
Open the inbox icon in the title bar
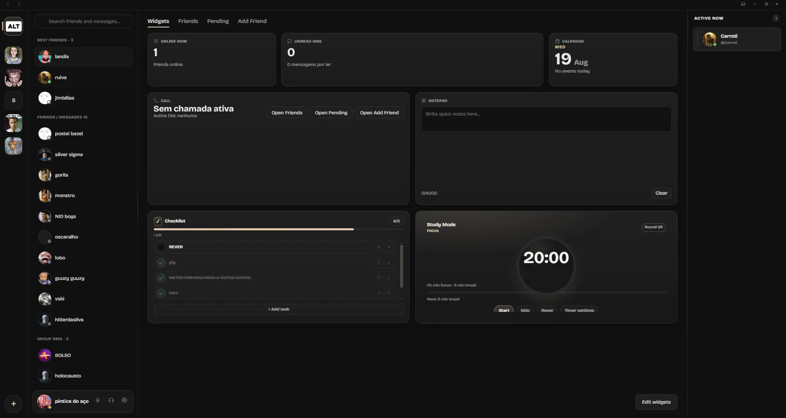click(743, 4)
